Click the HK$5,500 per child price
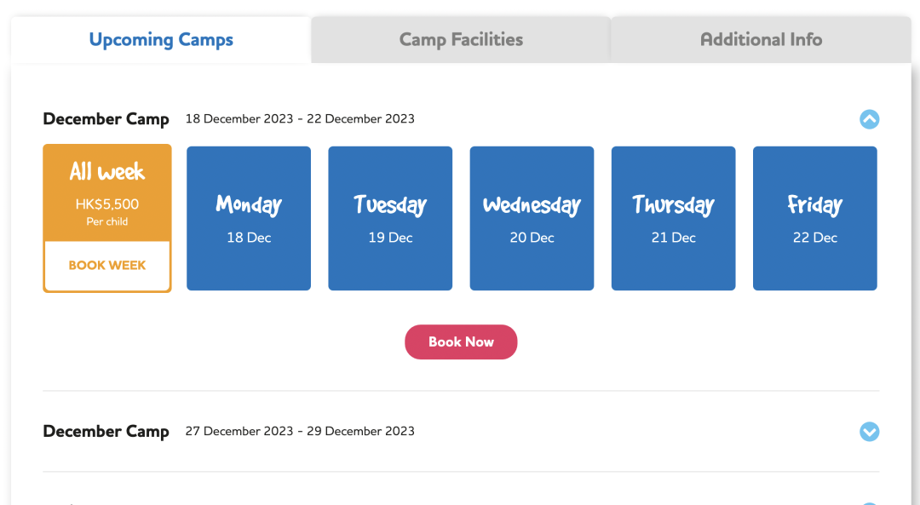 coord(106,211)
